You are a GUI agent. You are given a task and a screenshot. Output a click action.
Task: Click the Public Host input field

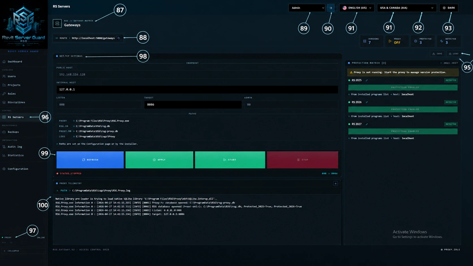(x=197, y=75)
